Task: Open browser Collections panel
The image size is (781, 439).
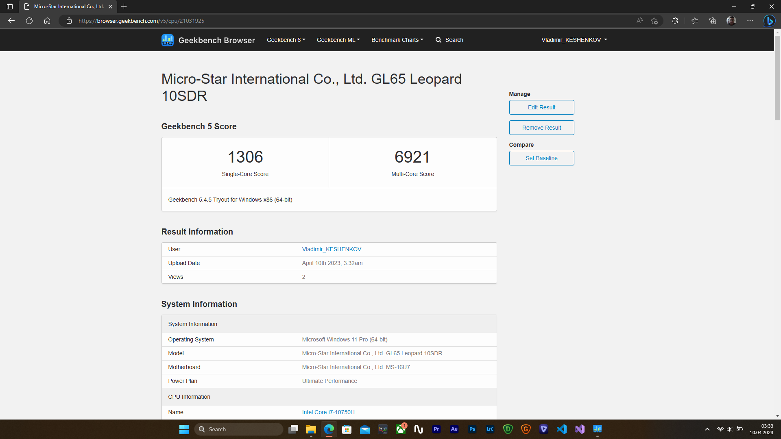Action: click(713, 21)
